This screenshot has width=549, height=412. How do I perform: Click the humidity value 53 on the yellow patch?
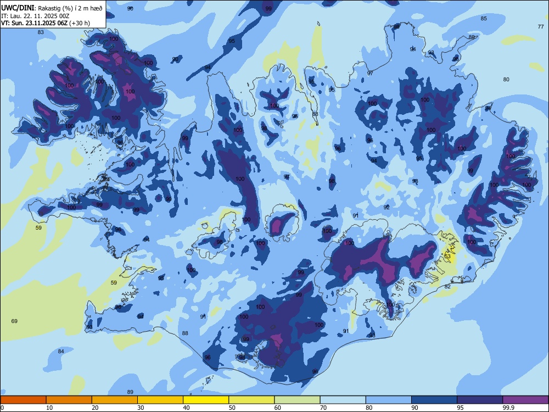(x=447, y=257)
